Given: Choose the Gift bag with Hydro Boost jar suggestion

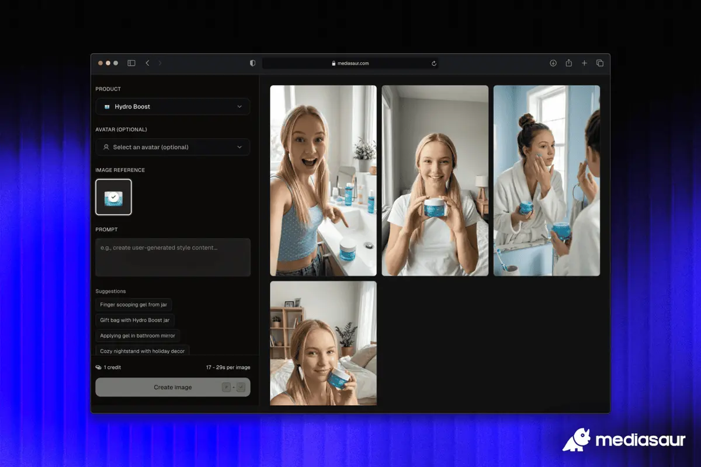Looking at the screenshot, I should coord(135,320).
